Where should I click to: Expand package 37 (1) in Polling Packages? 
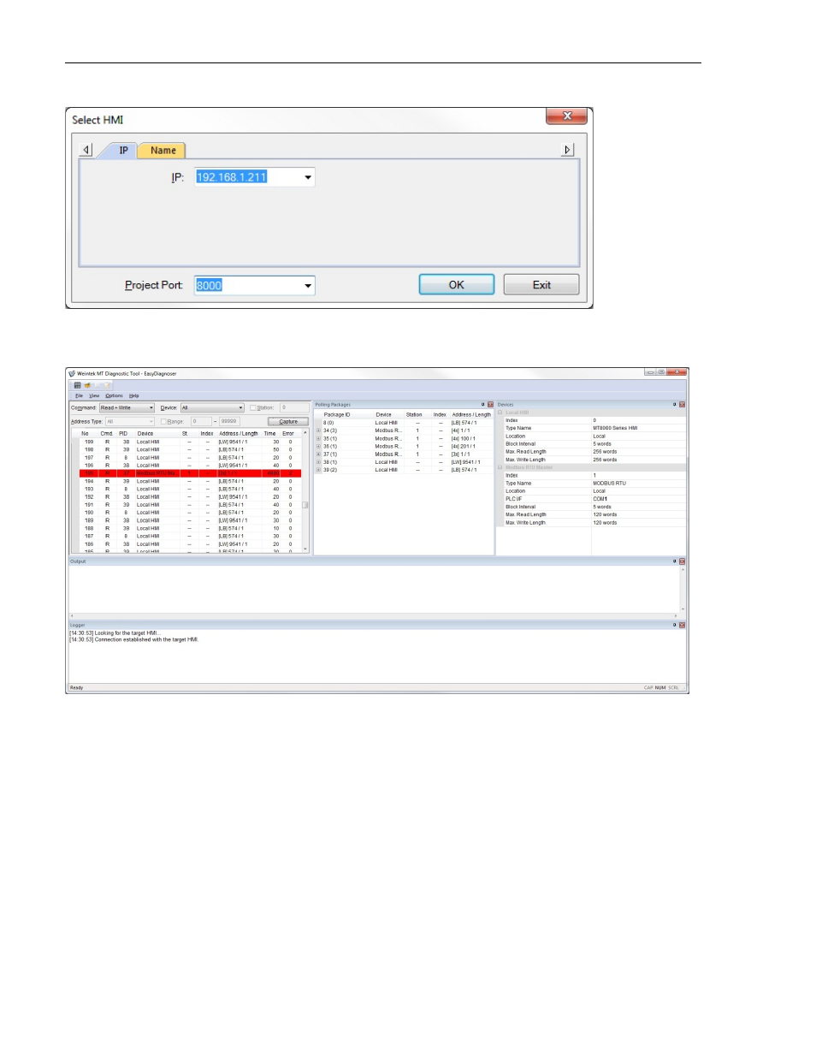pyautogui.click(x=318, y=454)
